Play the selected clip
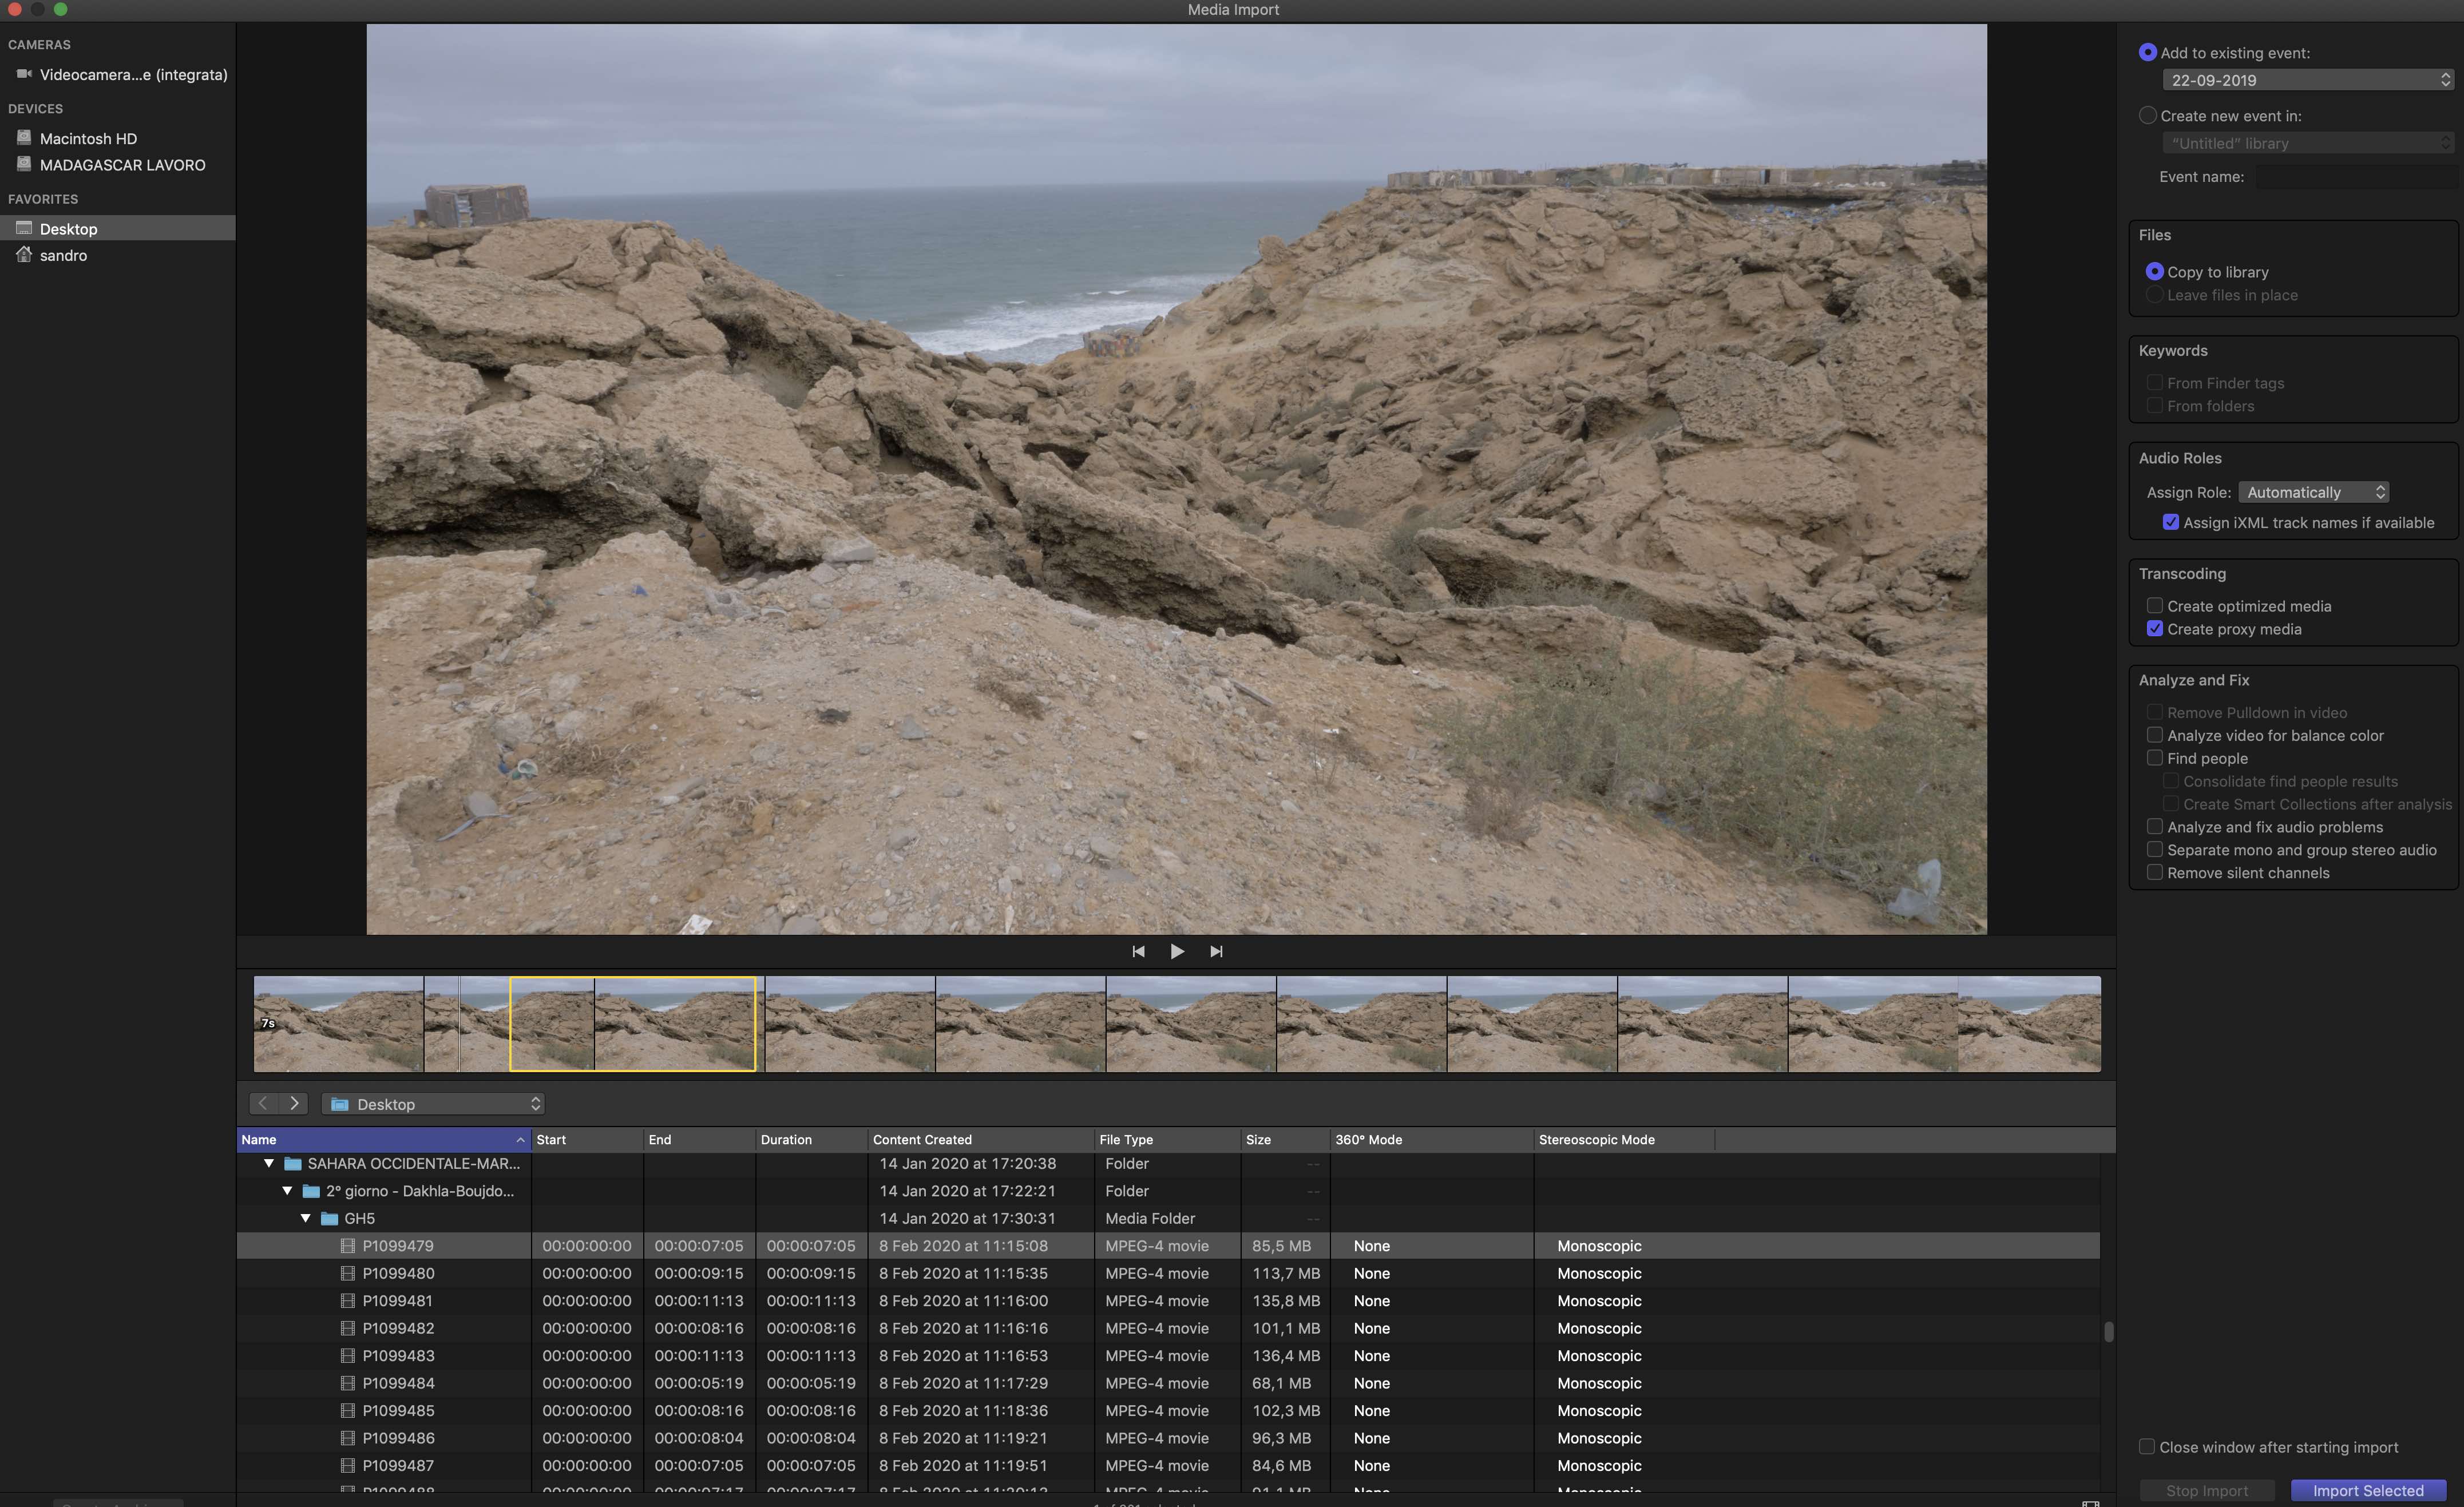 [x=1177, y=951]
